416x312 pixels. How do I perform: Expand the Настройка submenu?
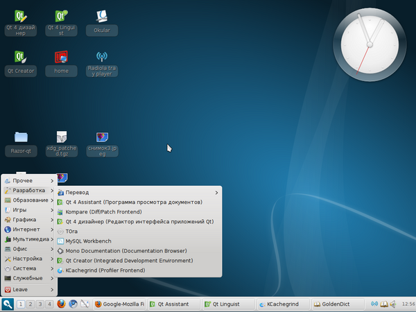click(x=29, y=259)
